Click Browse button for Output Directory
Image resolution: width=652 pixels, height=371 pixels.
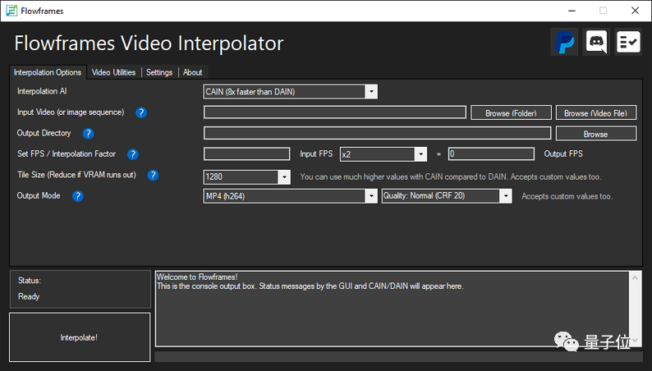596,134
